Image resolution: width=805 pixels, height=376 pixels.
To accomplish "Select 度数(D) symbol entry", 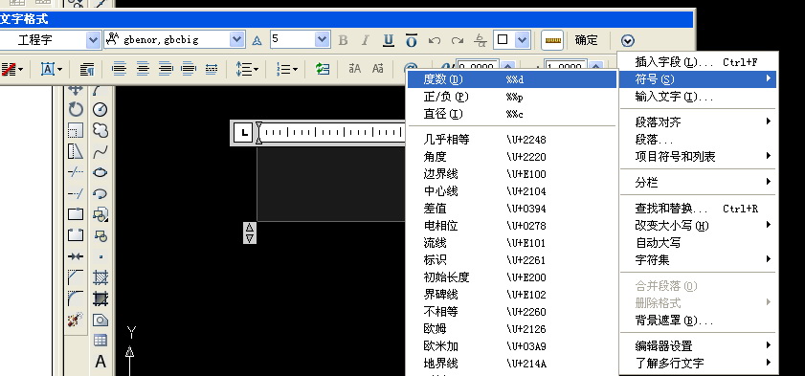I will [x=511, y=79].
